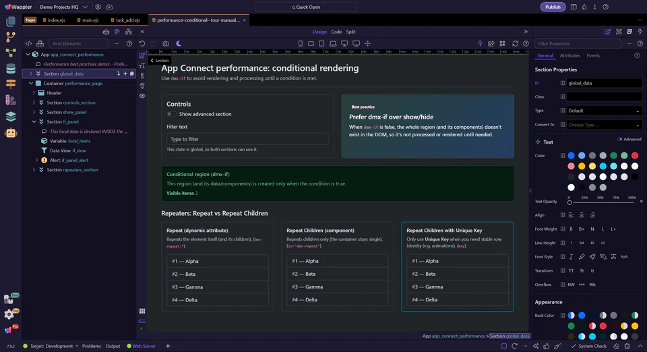Click Web Server status indicator
This screenshot has height=352, width=647.
pyautogui.click(x=141, y=346)
